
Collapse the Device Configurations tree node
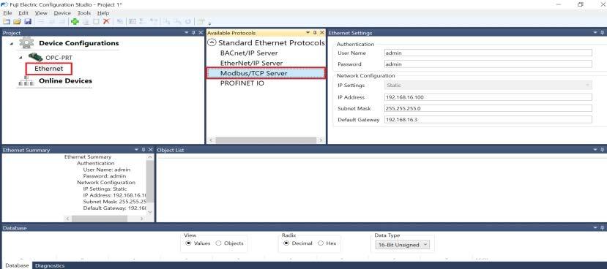point(11,43)
